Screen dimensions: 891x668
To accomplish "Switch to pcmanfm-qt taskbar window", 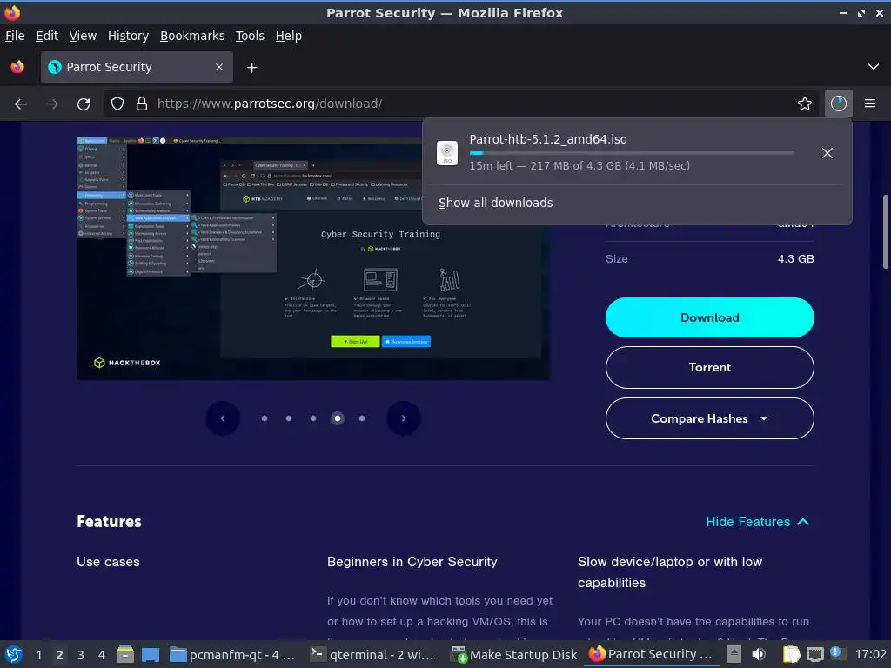I will [x=233, y=654].
